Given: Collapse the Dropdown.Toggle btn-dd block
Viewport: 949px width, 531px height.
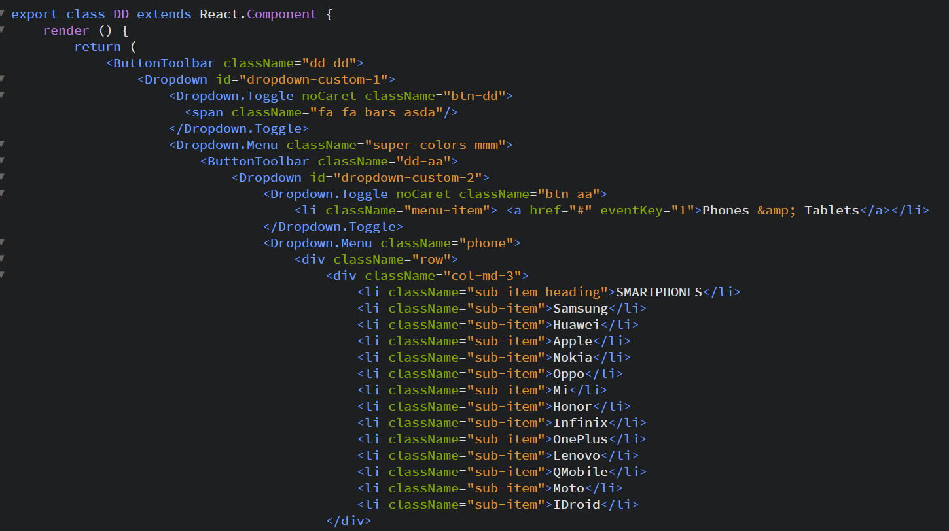Looking at the screenshot, I should click(x=4, y=95).
